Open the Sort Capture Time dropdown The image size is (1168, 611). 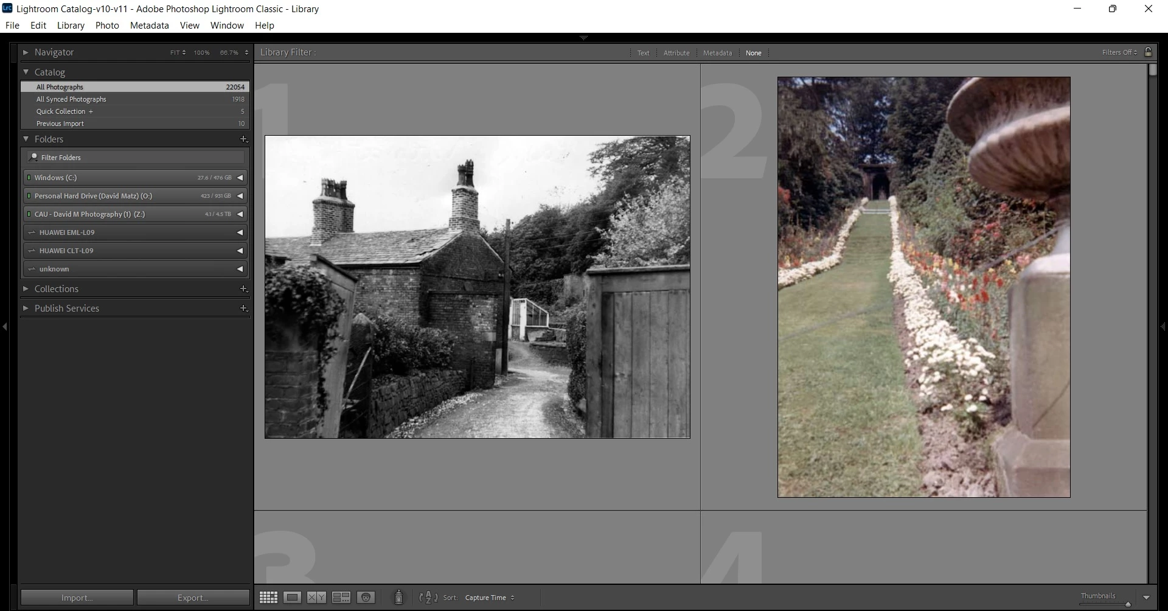coord(490,598)
